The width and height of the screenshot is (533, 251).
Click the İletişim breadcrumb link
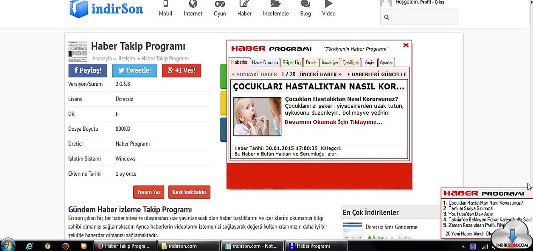pos(127,59)
